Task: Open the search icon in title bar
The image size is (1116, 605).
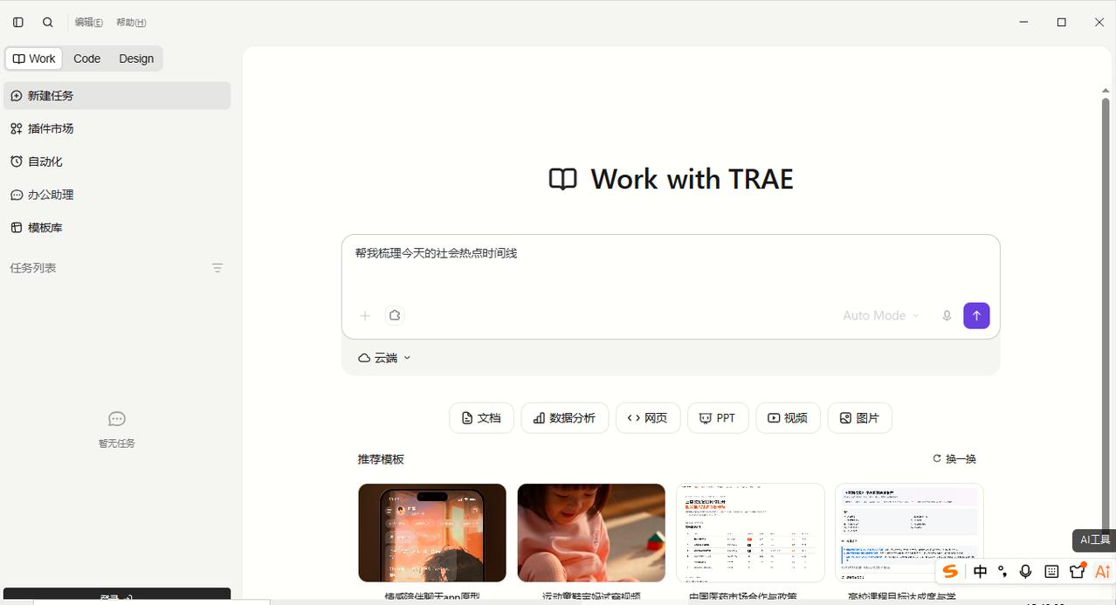Action: 48,23
